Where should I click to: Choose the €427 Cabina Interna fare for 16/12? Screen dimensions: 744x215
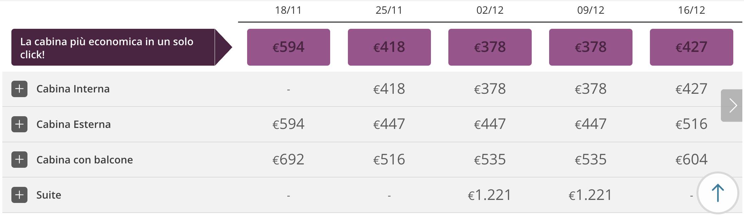point(691,89)
